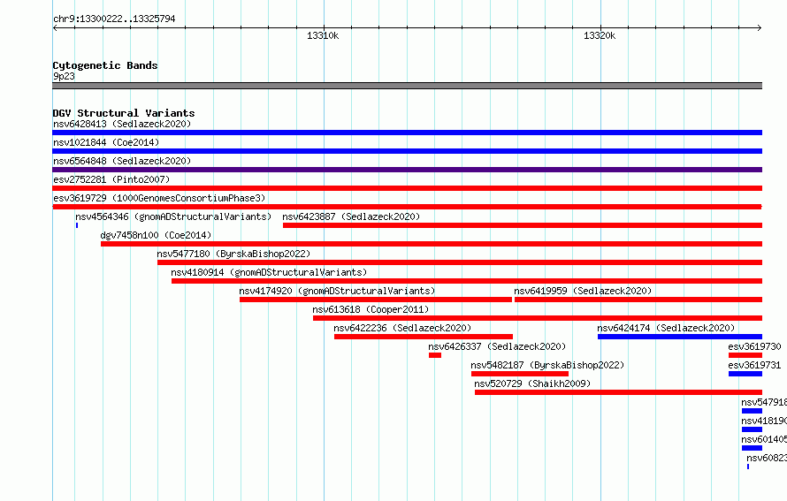
Task: Open nsv6419959 (Sedlazeck2020) label
Action: [583, 291]
